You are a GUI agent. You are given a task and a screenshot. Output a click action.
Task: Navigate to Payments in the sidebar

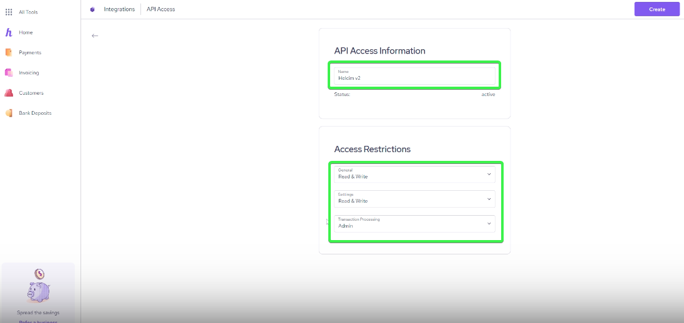tap(30, 52)
